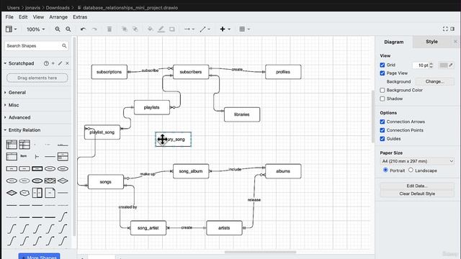Toggle the format panel icon
The height and width of the screenshot is (259, 461).
click(452, 29)
